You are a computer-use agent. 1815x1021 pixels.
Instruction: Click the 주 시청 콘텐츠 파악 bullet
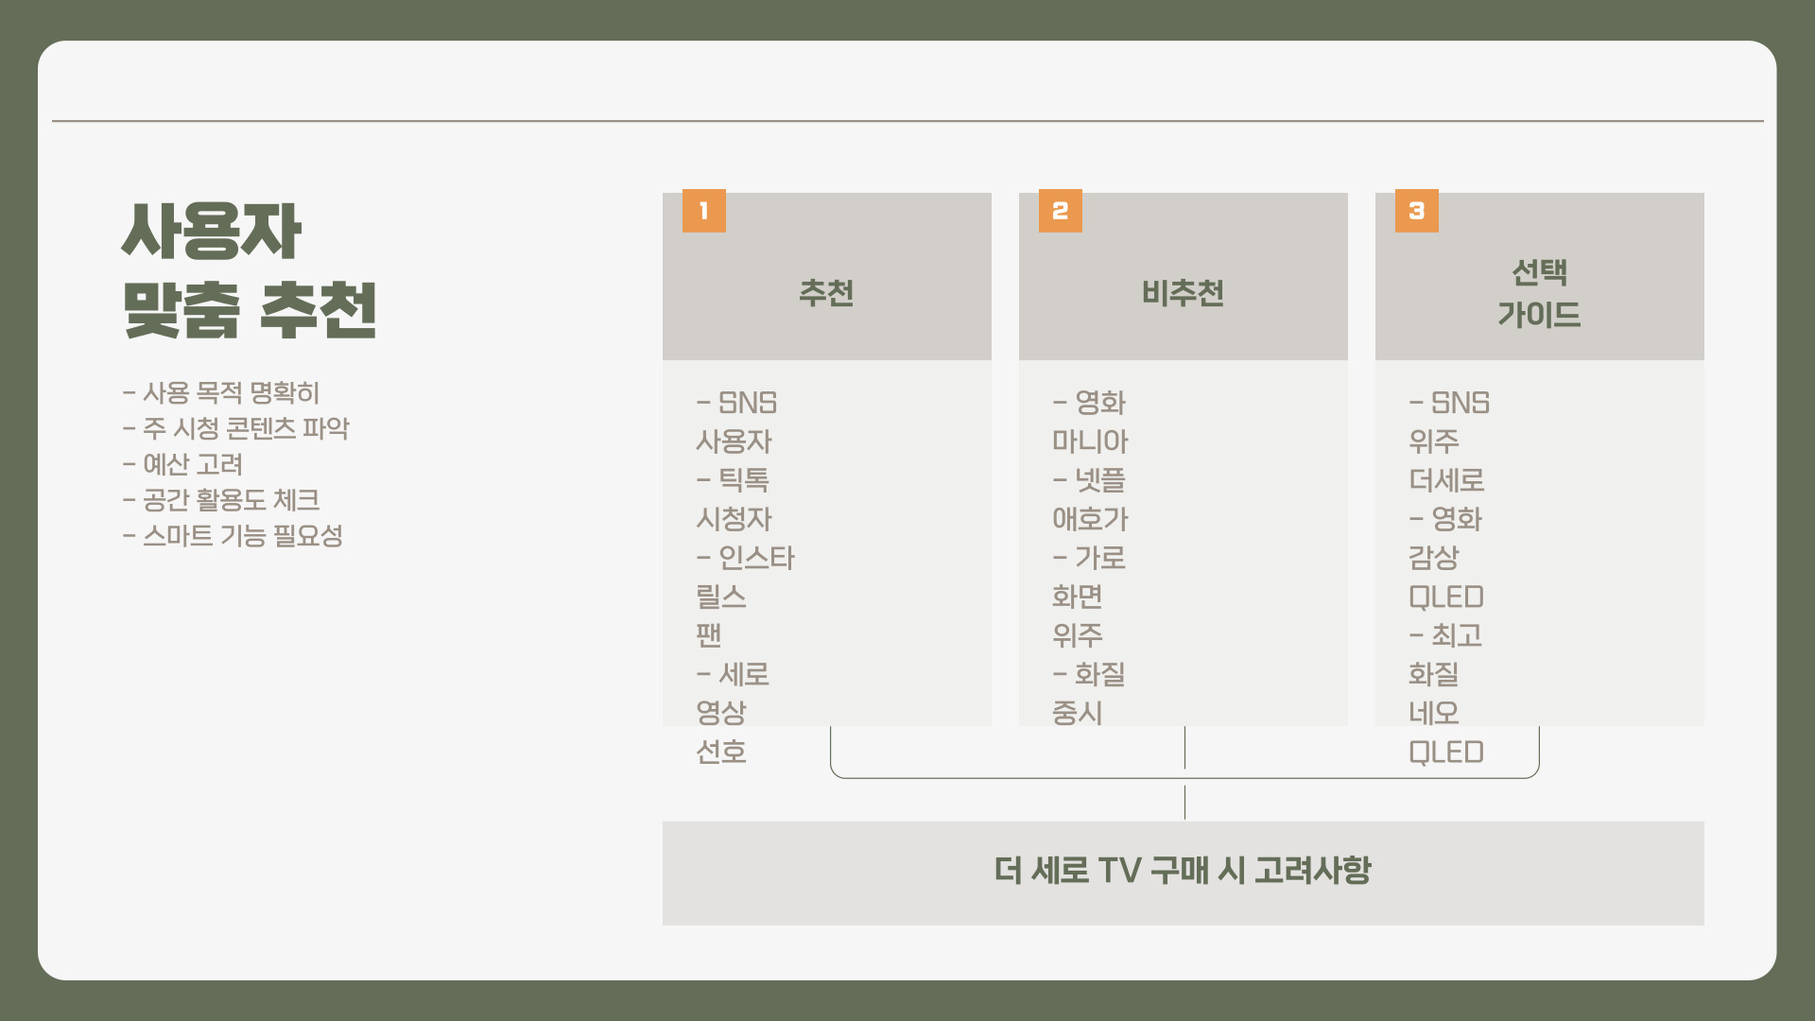pos(236,428)
